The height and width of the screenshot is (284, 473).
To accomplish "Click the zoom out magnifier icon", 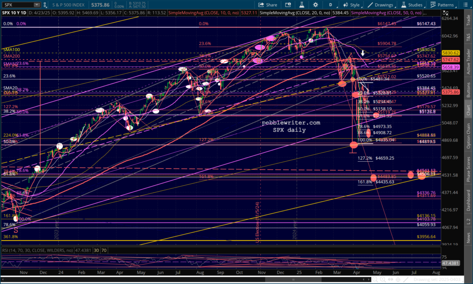I will (375, 279).
